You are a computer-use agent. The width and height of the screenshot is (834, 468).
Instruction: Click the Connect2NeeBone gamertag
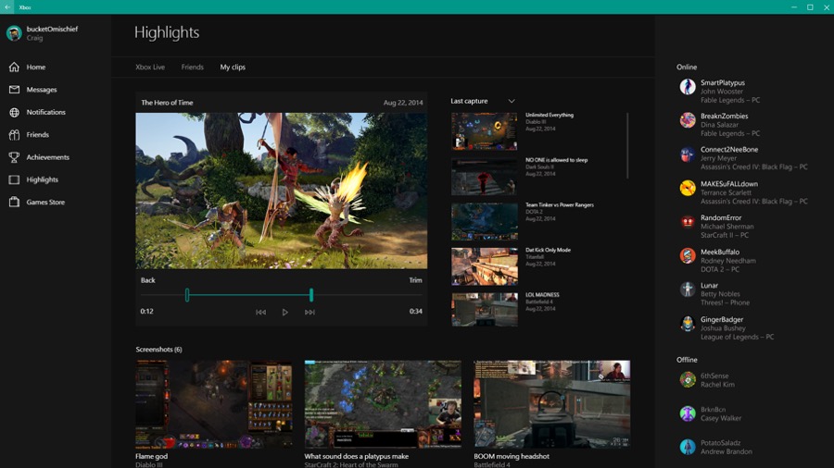(x=729, y=150)
